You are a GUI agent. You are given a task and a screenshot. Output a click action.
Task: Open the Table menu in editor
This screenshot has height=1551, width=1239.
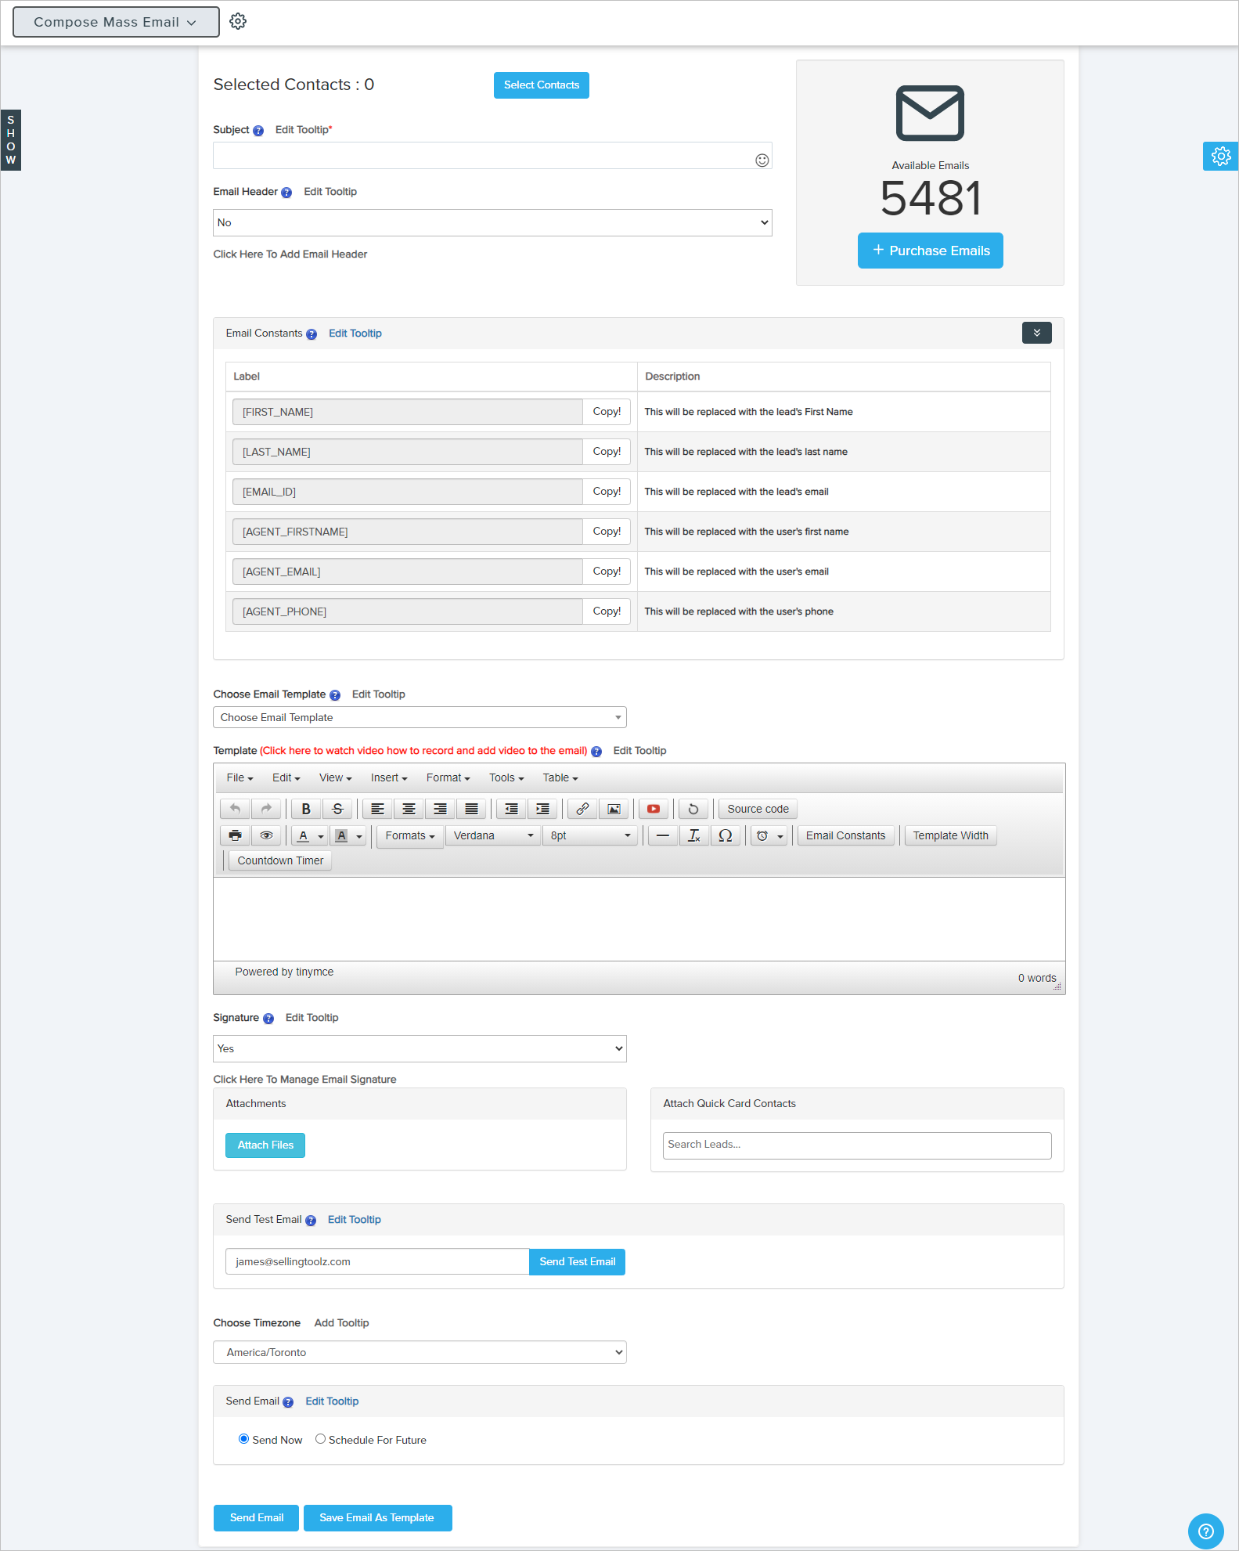coord(560,777)
